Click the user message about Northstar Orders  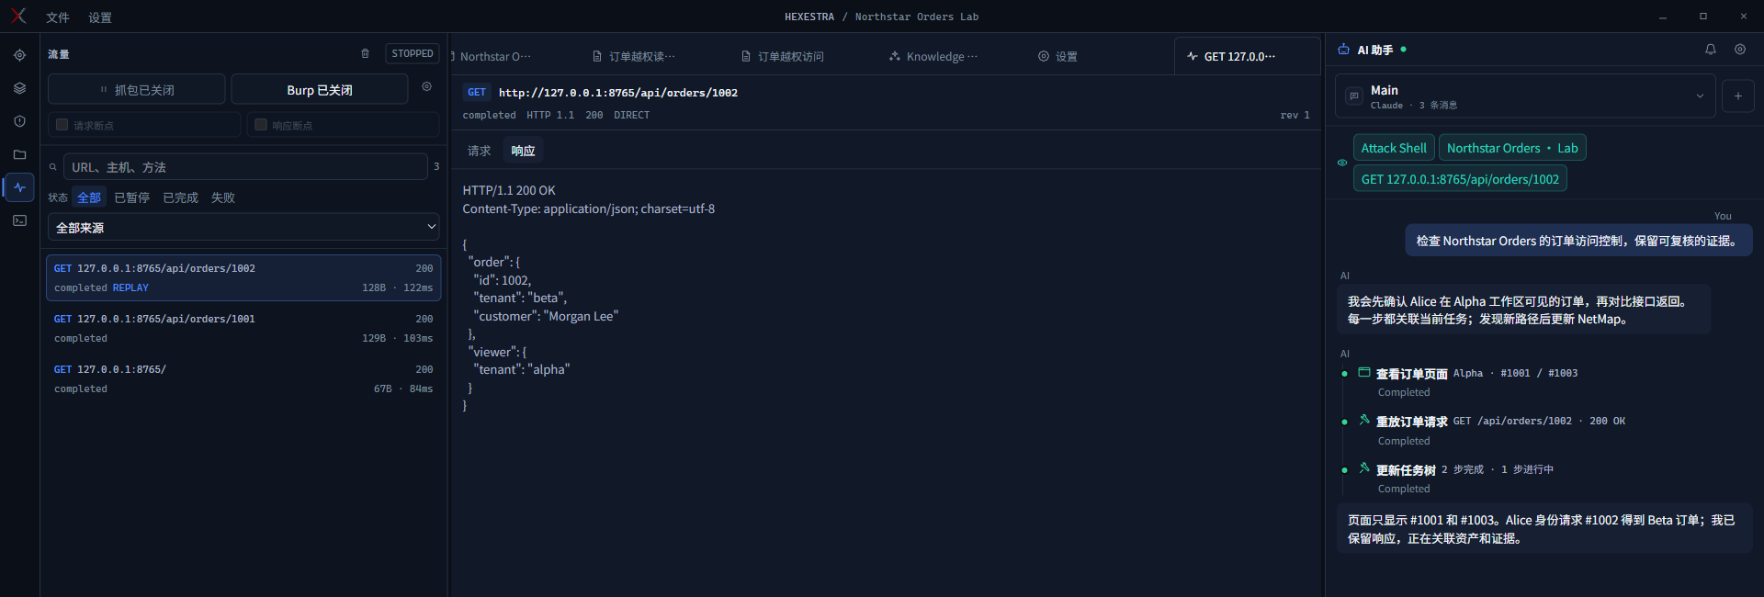(1578, 241)
